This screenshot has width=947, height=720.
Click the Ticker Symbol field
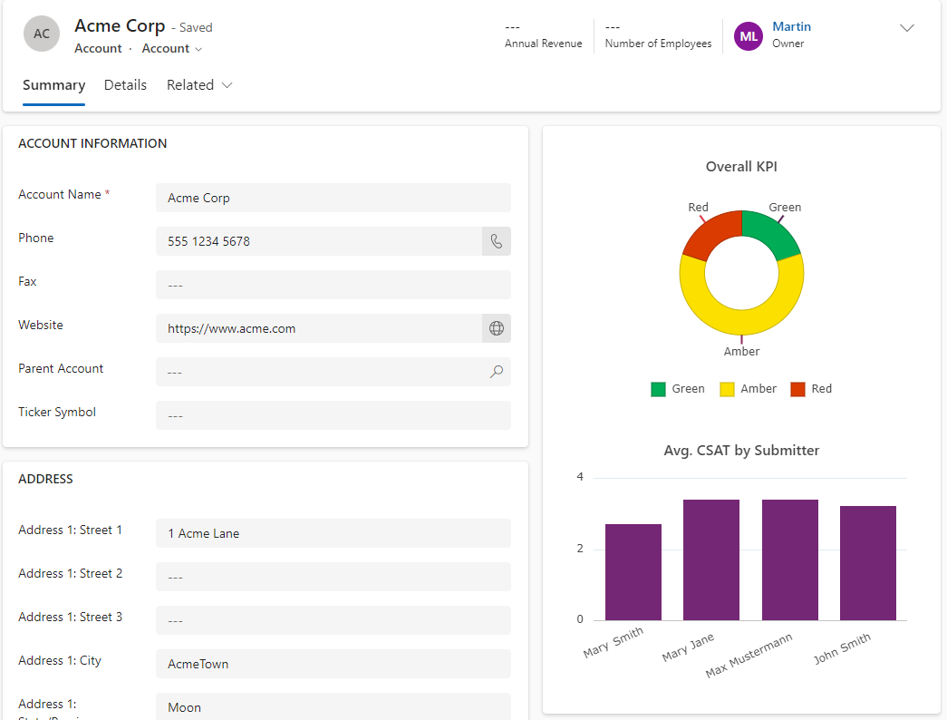333,415
